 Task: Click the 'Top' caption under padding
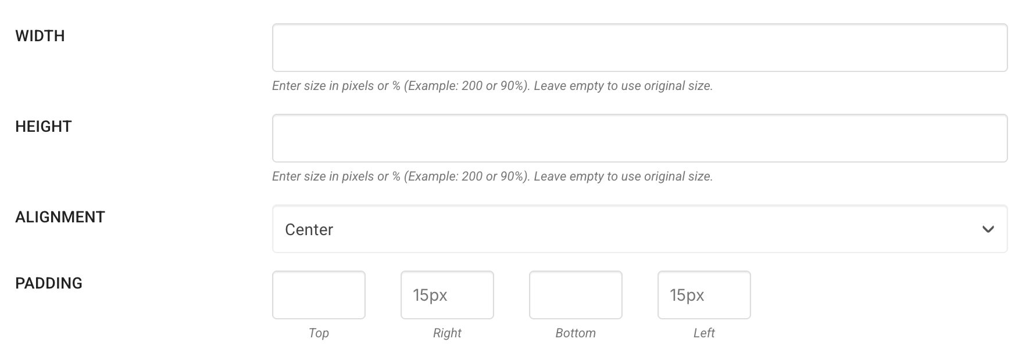coord(319,333)
